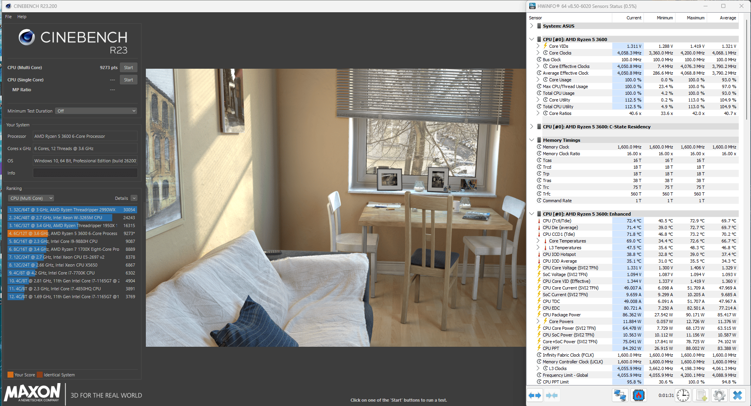The height and width of the screenshot is (406, 751).
Task: Expand the Core Temperatures row
Action: click(x=538, y=241)
